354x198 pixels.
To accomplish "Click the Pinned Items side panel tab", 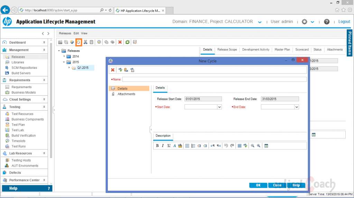I will coord(350,43).
